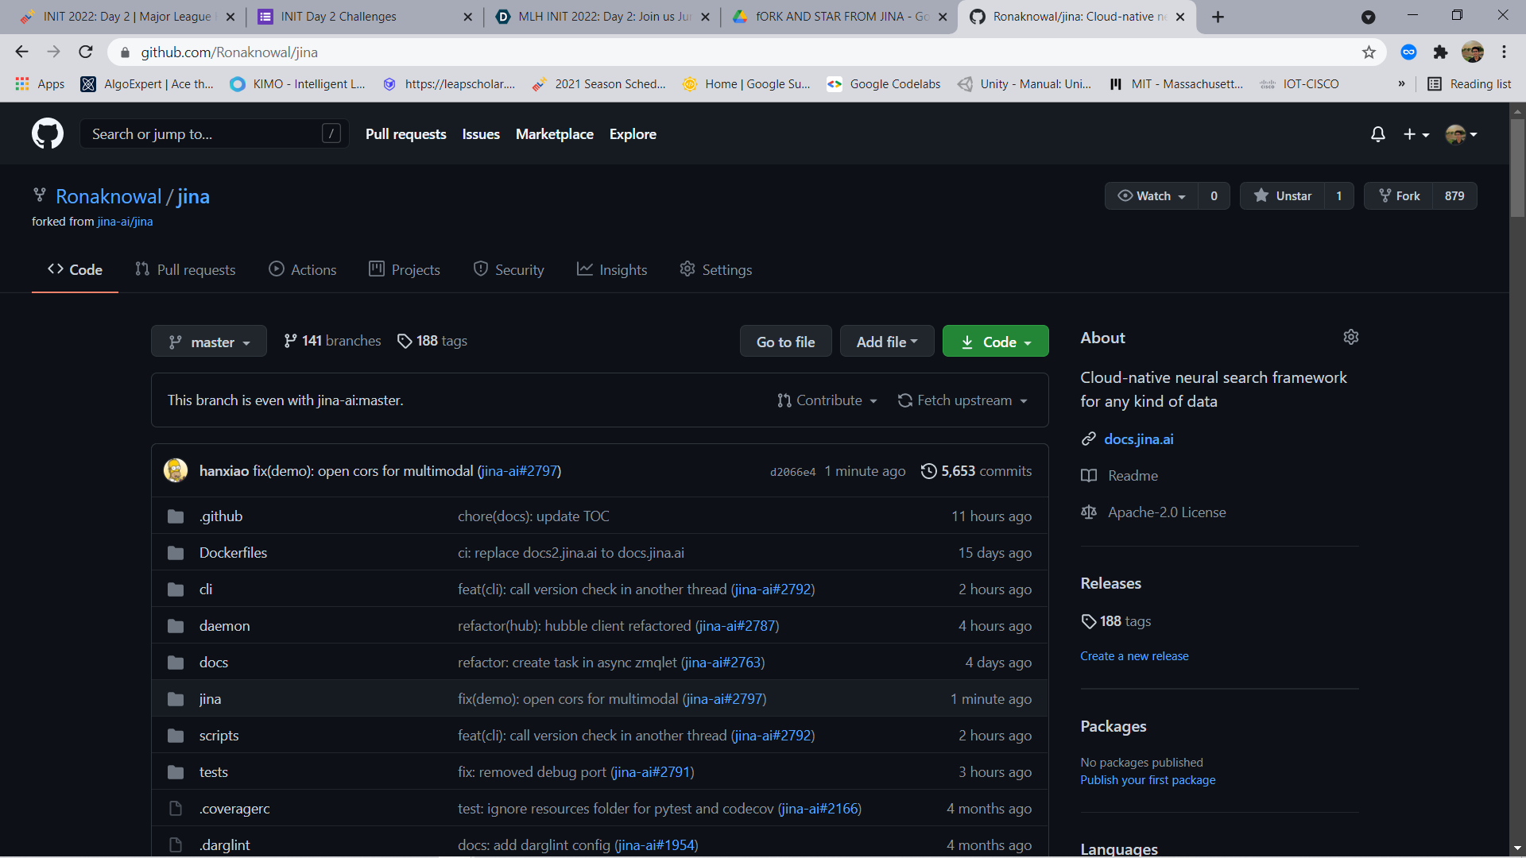Click the 141 branches icon link
This screenshot has height=858, width=1526.
pyautogui.click(x=291, y=341)
